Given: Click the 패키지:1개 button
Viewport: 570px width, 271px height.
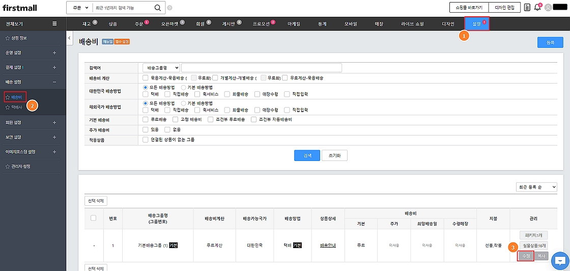Looking at the screenshot, I should [x=533, y=235].
